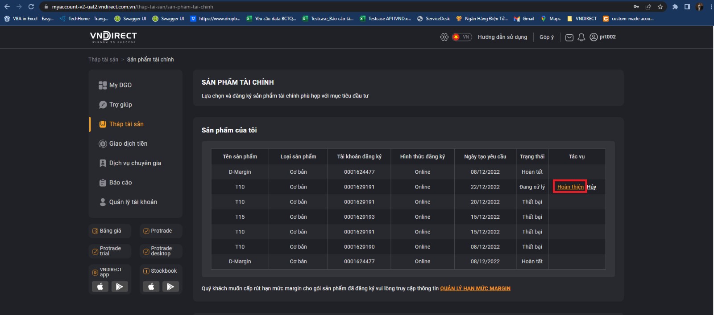
Task: Open the Gmail bookmark
Action: click(x=524, y=19)
